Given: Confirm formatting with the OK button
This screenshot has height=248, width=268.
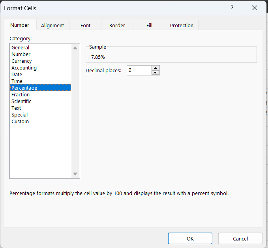Looking at the screenshot, I should click(190, 239).
